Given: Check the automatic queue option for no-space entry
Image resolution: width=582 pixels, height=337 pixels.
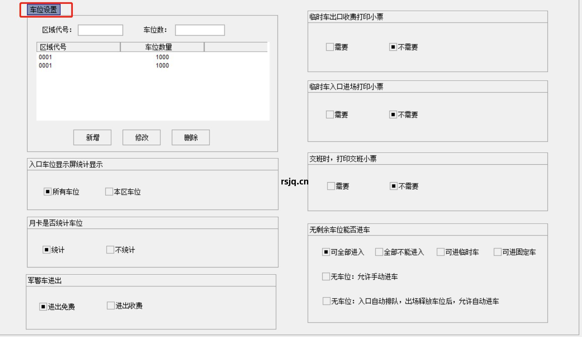Looking at the screenshot, I should [x=326, y=301].
